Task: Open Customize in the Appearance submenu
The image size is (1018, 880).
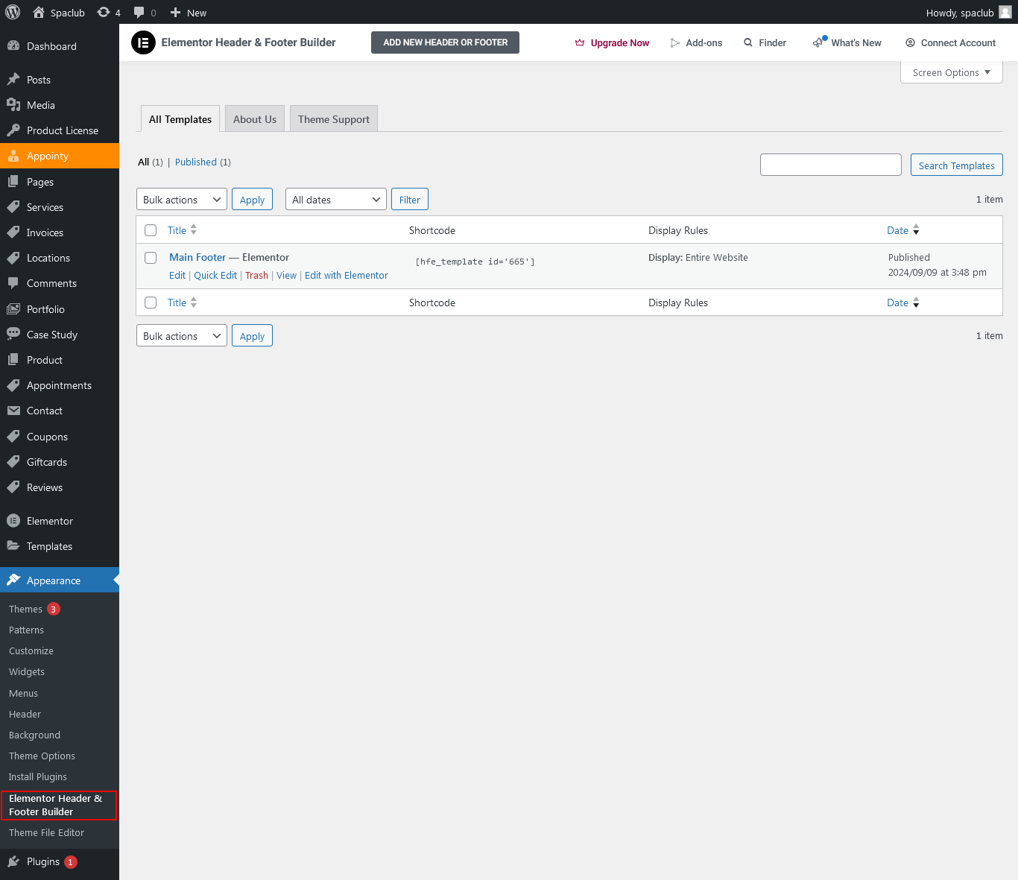Action: point(31,650)
